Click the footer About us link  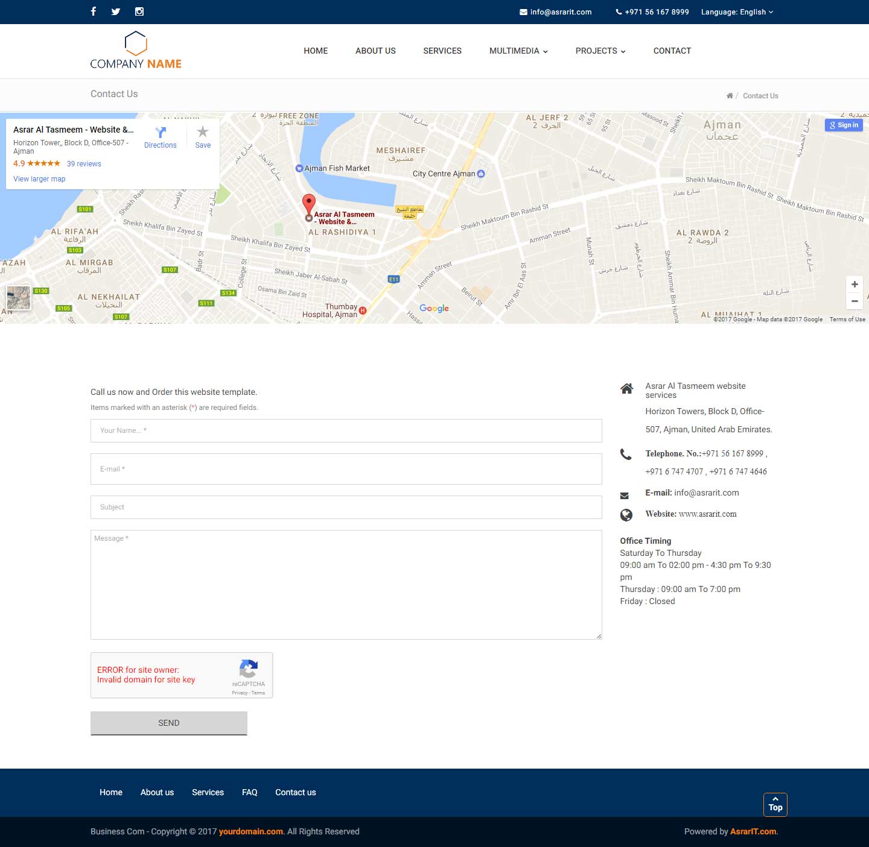coord(157,792)
